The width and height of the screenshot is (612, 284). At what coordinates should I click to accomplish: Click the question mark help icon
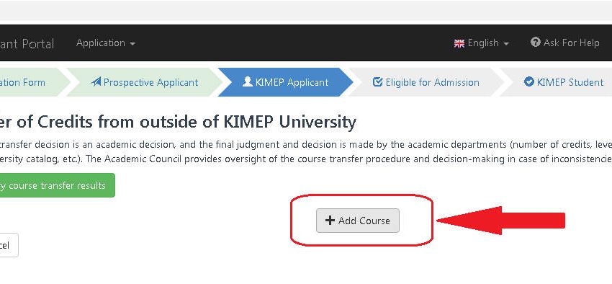point(536,43)
